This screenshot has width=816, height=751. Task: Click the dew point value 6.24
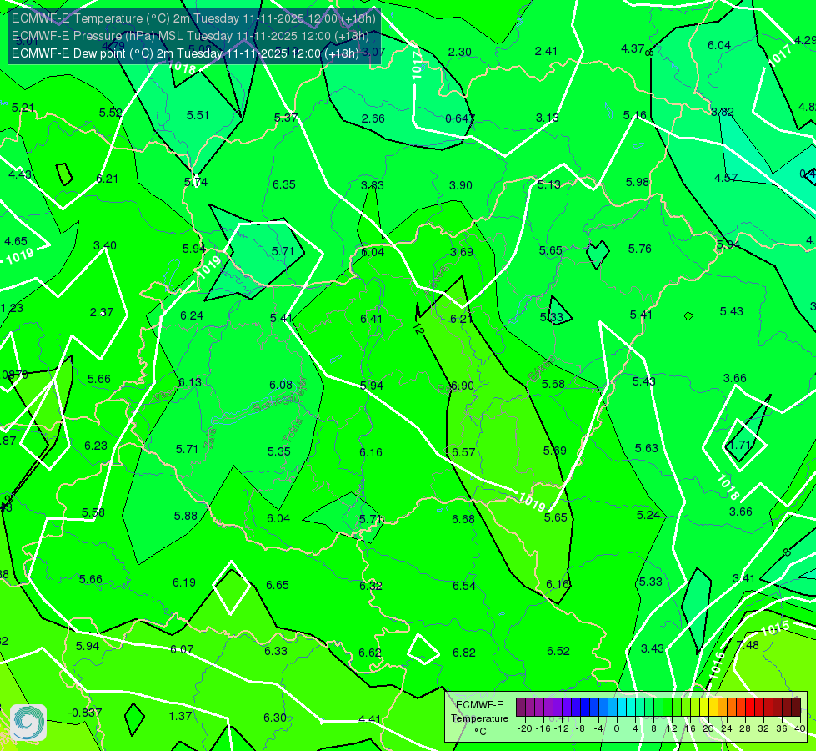click(192, 315)
